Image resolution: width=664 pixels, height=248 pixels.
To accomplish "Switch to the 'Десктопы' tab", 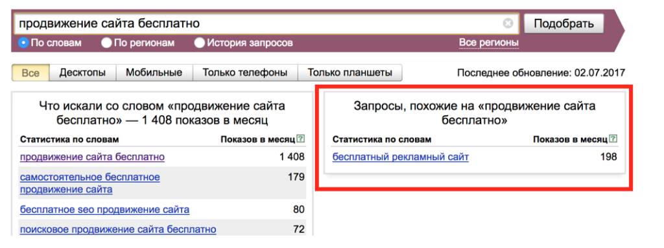I will point(82,73).
